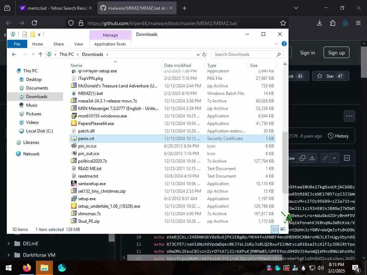367x275 pixels.
Task: Select the Stud_PE.zip archive
Action: pos(172,221)
